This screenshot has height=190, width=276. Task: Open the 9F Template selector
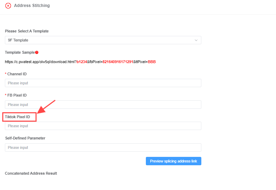(103, 40)
